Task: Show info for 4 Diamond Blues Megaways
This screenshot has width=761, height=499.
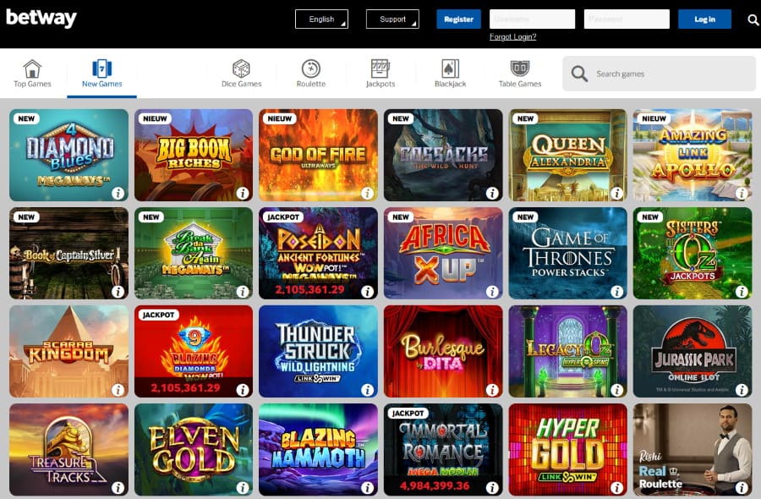Action: (118, 193)
